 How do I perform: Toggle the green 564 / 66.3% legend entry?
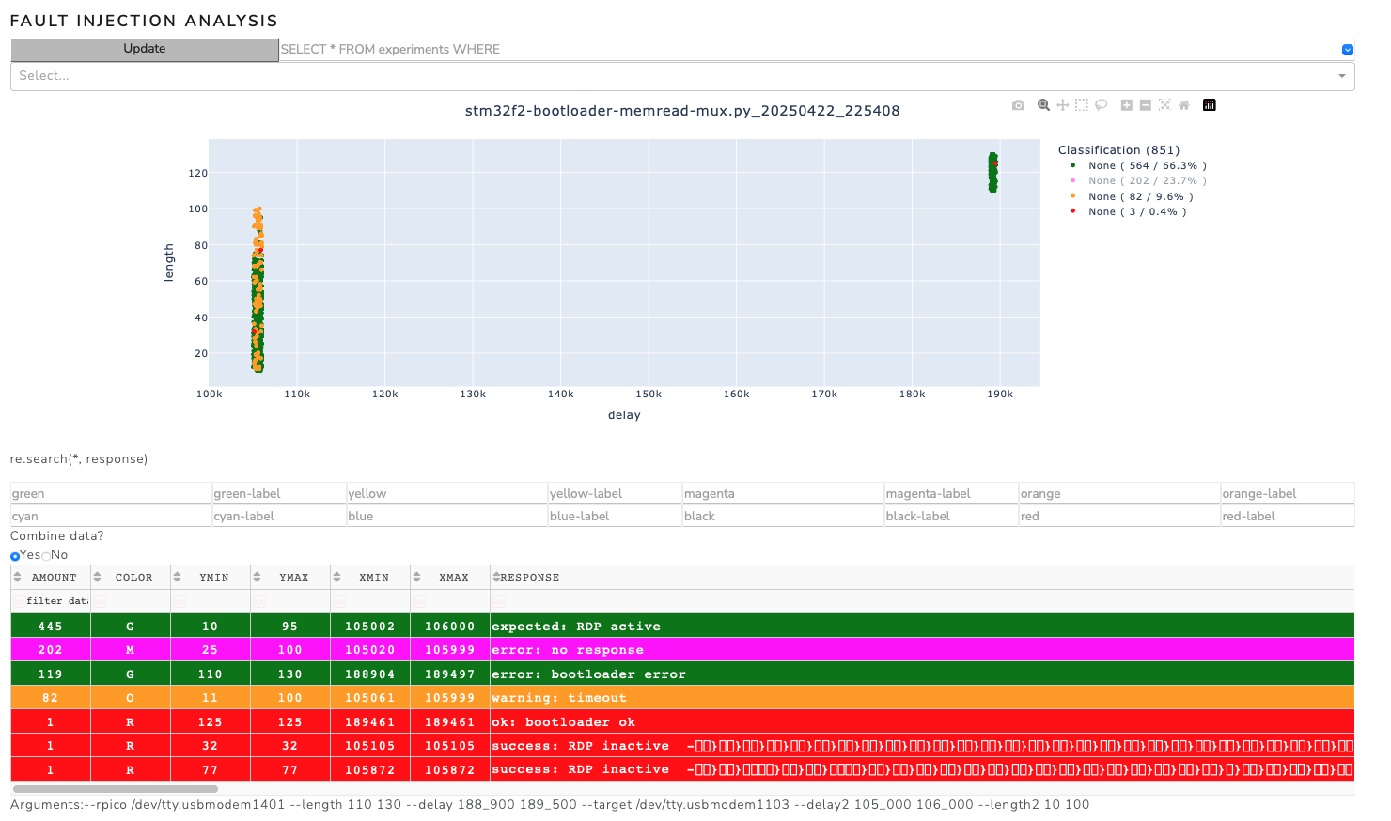(1146, 165)
